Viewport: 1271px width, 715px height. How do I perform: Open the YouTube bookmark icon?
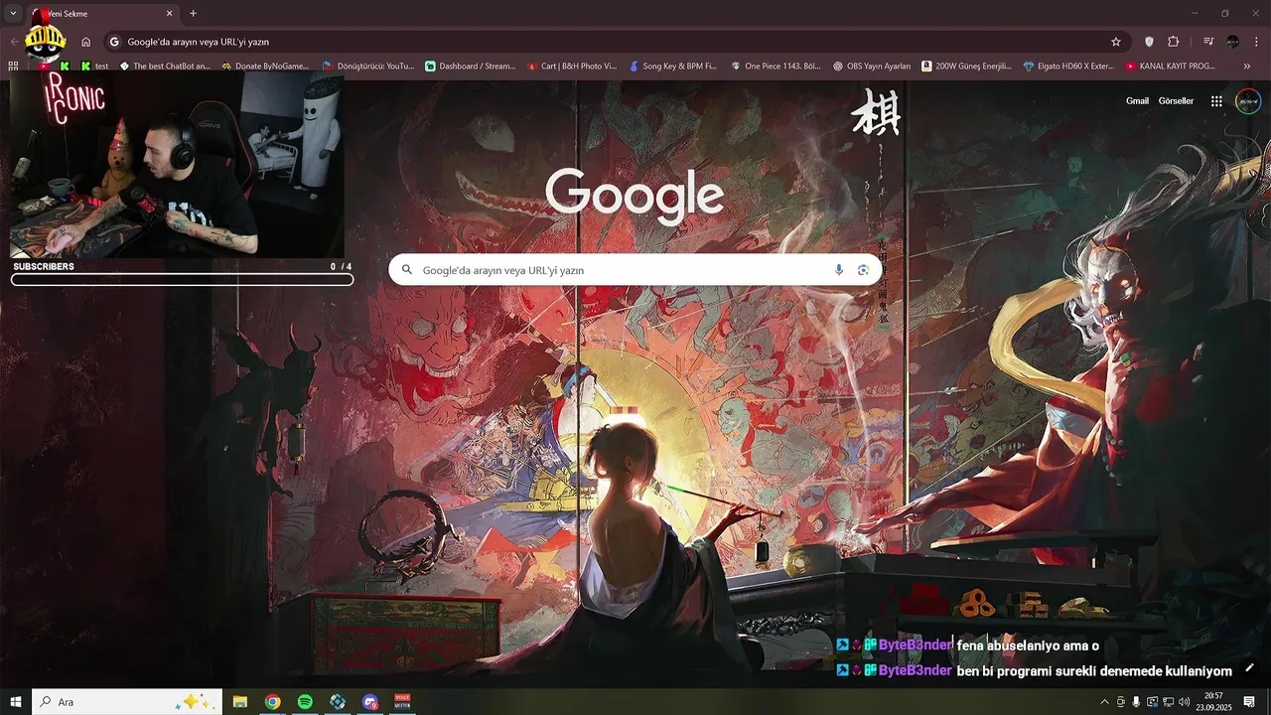coord(44,67)
